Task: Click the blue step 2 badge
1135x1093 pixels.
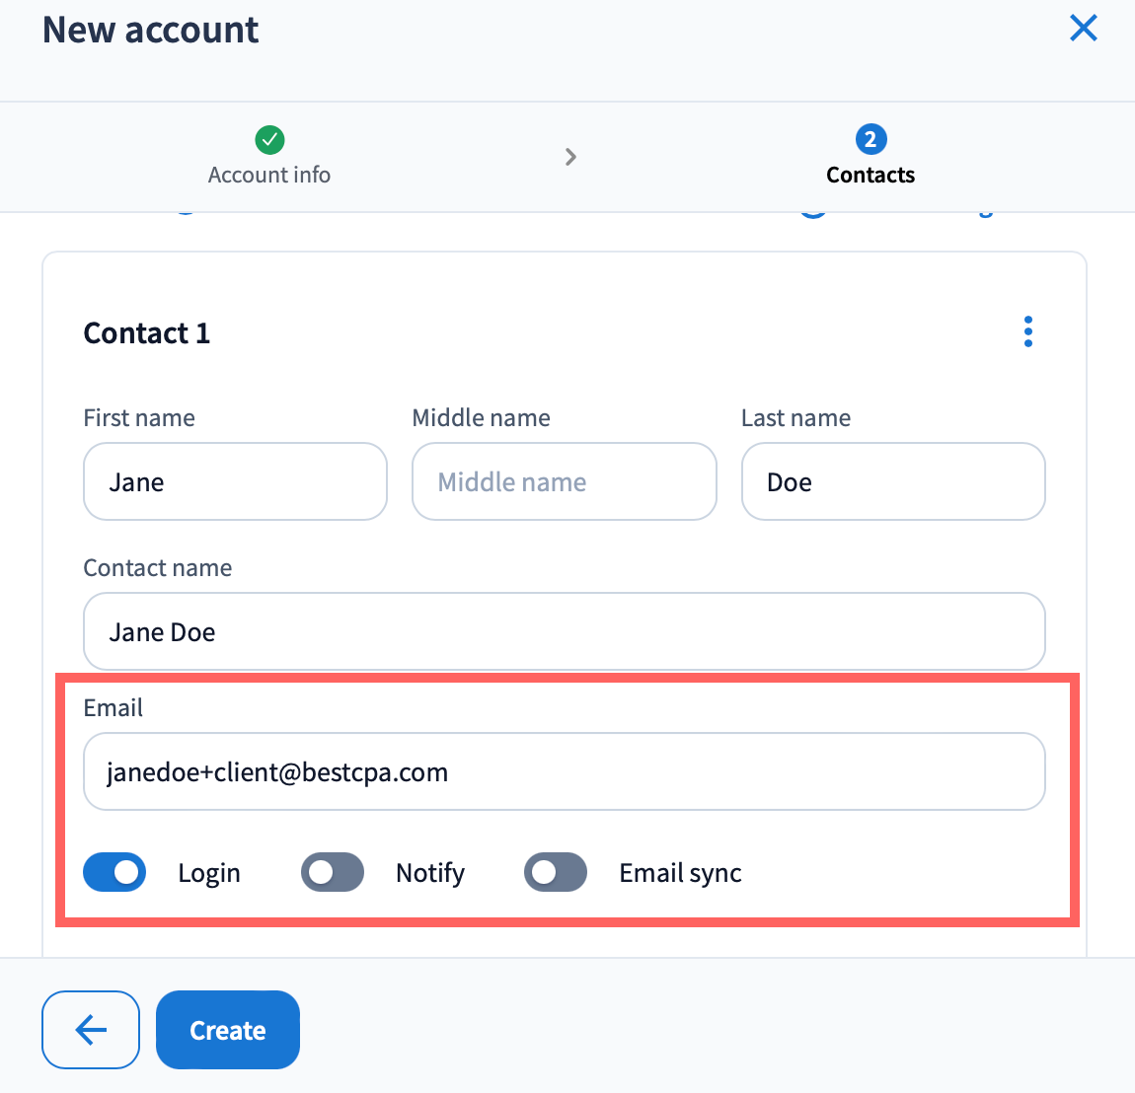Action: click(870, 140)
